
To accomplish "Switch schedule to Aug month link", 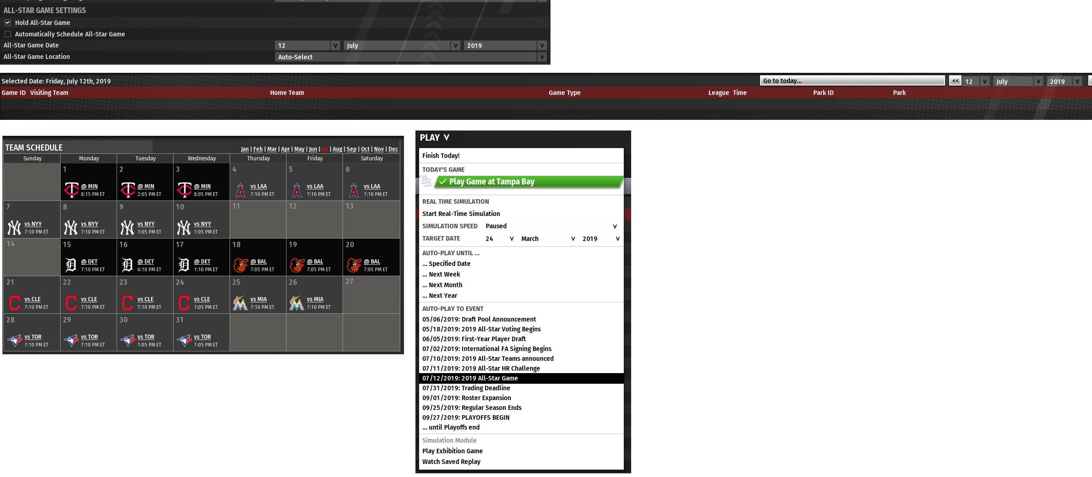I will [x=337, y=149].
